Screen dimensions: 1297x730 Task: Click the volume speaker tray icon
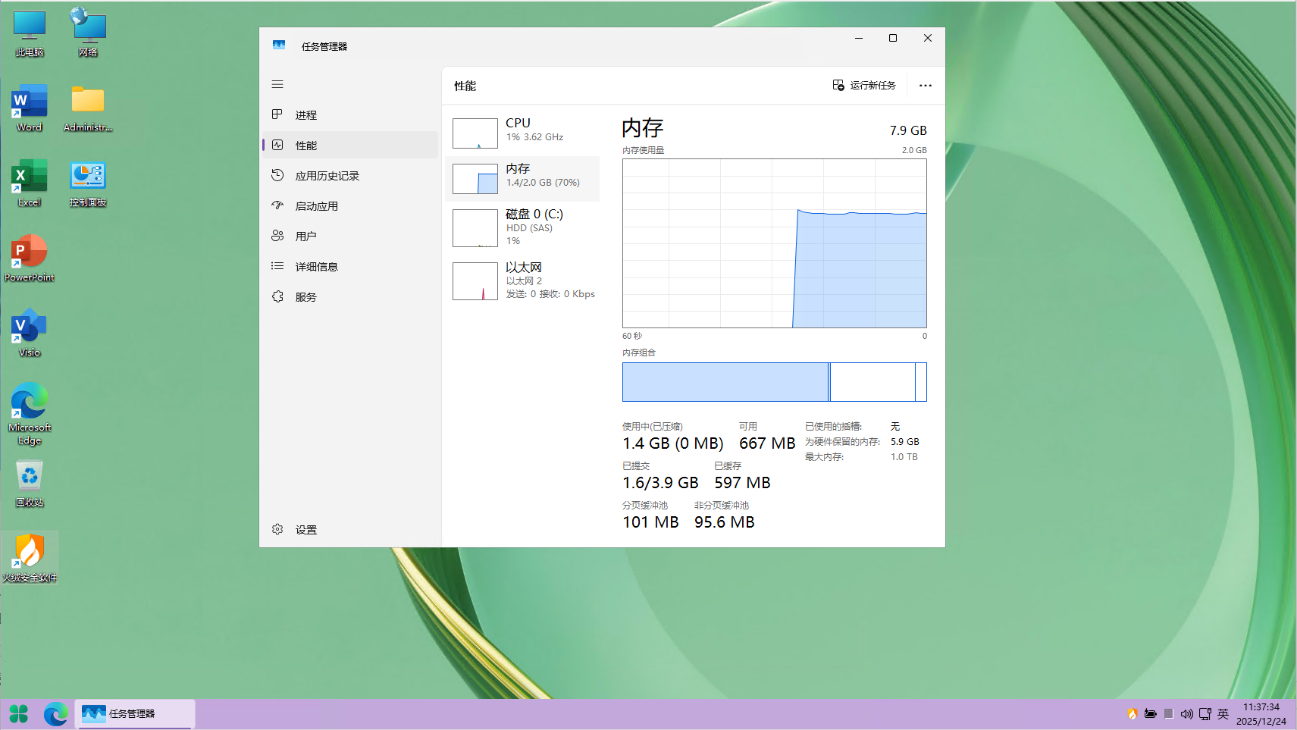[x=1186, y=714]
